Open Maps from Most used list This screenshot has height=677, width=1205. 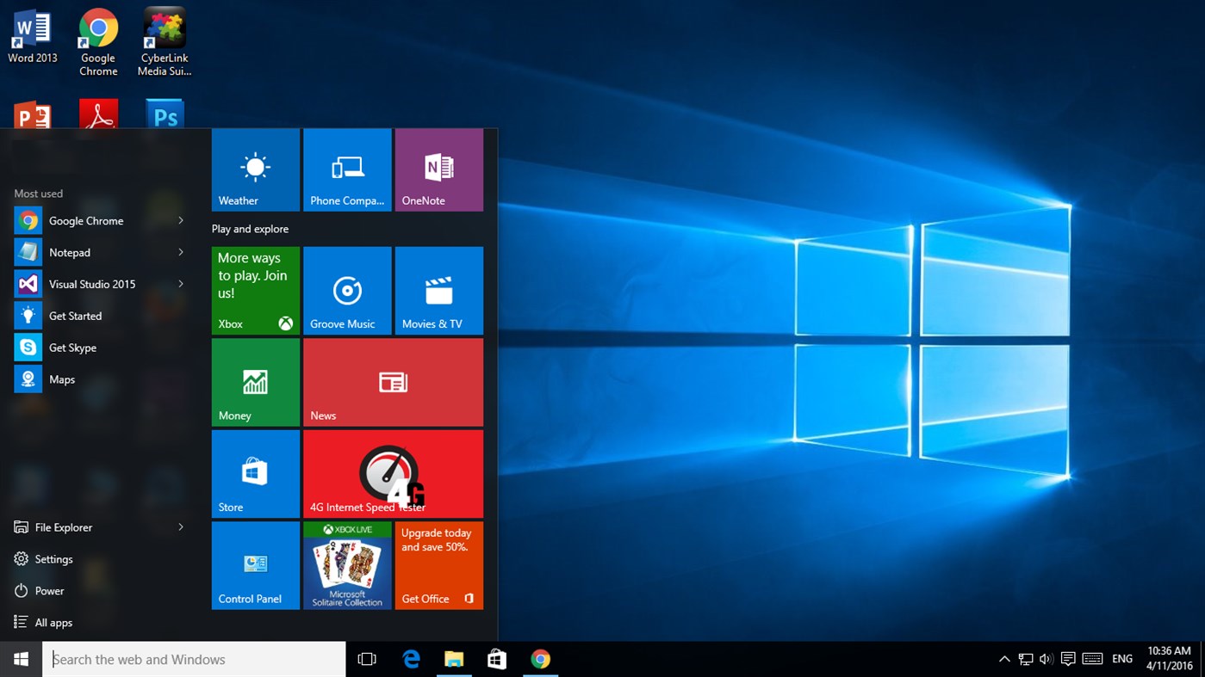point(102,379)
